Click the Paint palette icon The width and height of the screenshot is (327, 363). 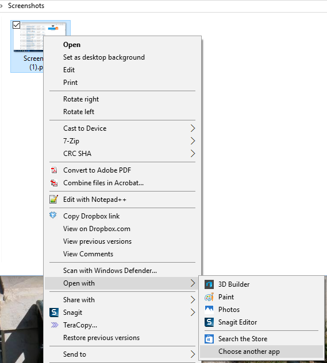(209, 297)
